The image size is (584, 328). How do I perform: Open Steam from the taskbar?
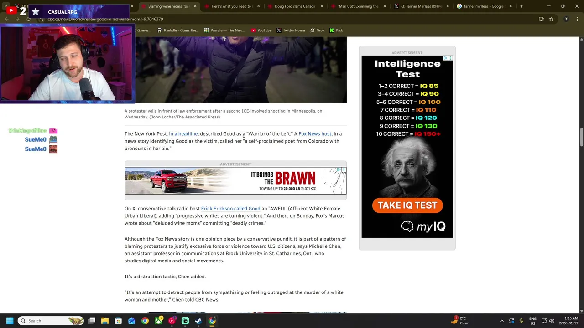pos(198,321)
